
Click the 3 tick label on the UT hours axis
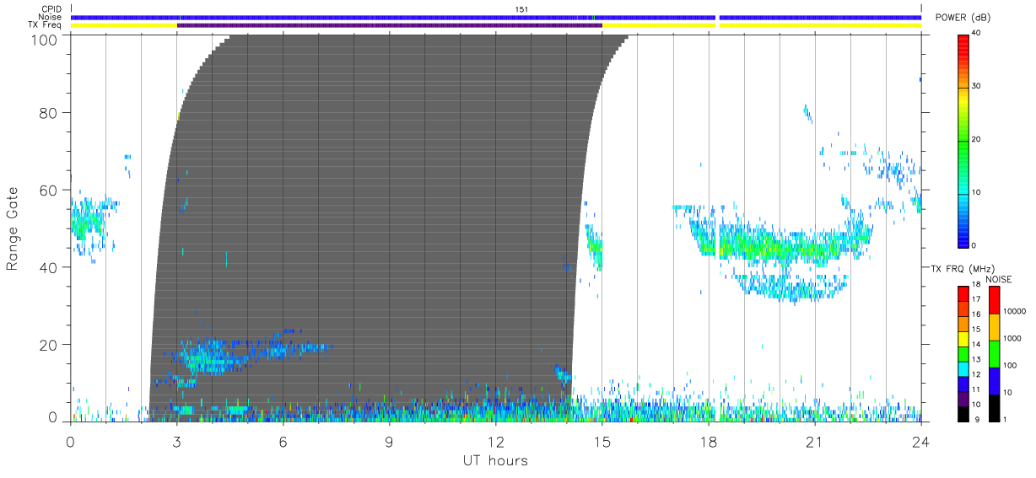tap(176, 442)
